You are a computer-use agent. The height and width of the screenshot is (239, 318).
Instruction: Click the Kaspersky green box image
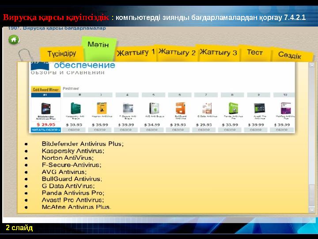pyautogui.click(x=76, y=108)
